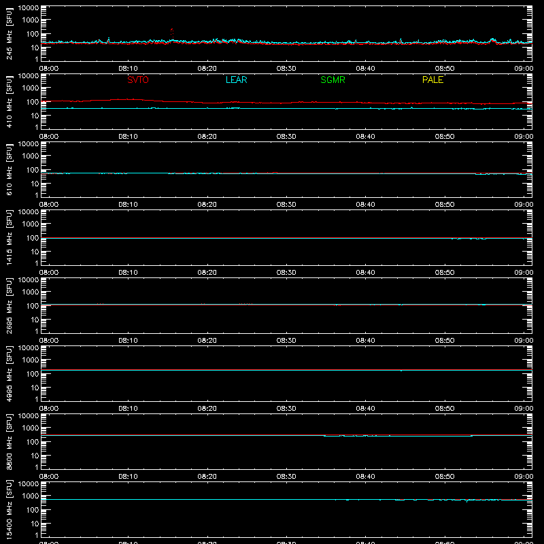Click 08:30 under the 2695 MHz plot
This screenshot has height=544, width=544.
(286, 341)
